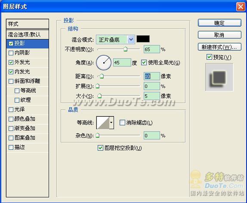The height and width of the screenshot is (203, 247).
Task: Toggle the 预览 preview checkbox
Action: (209, 57)
